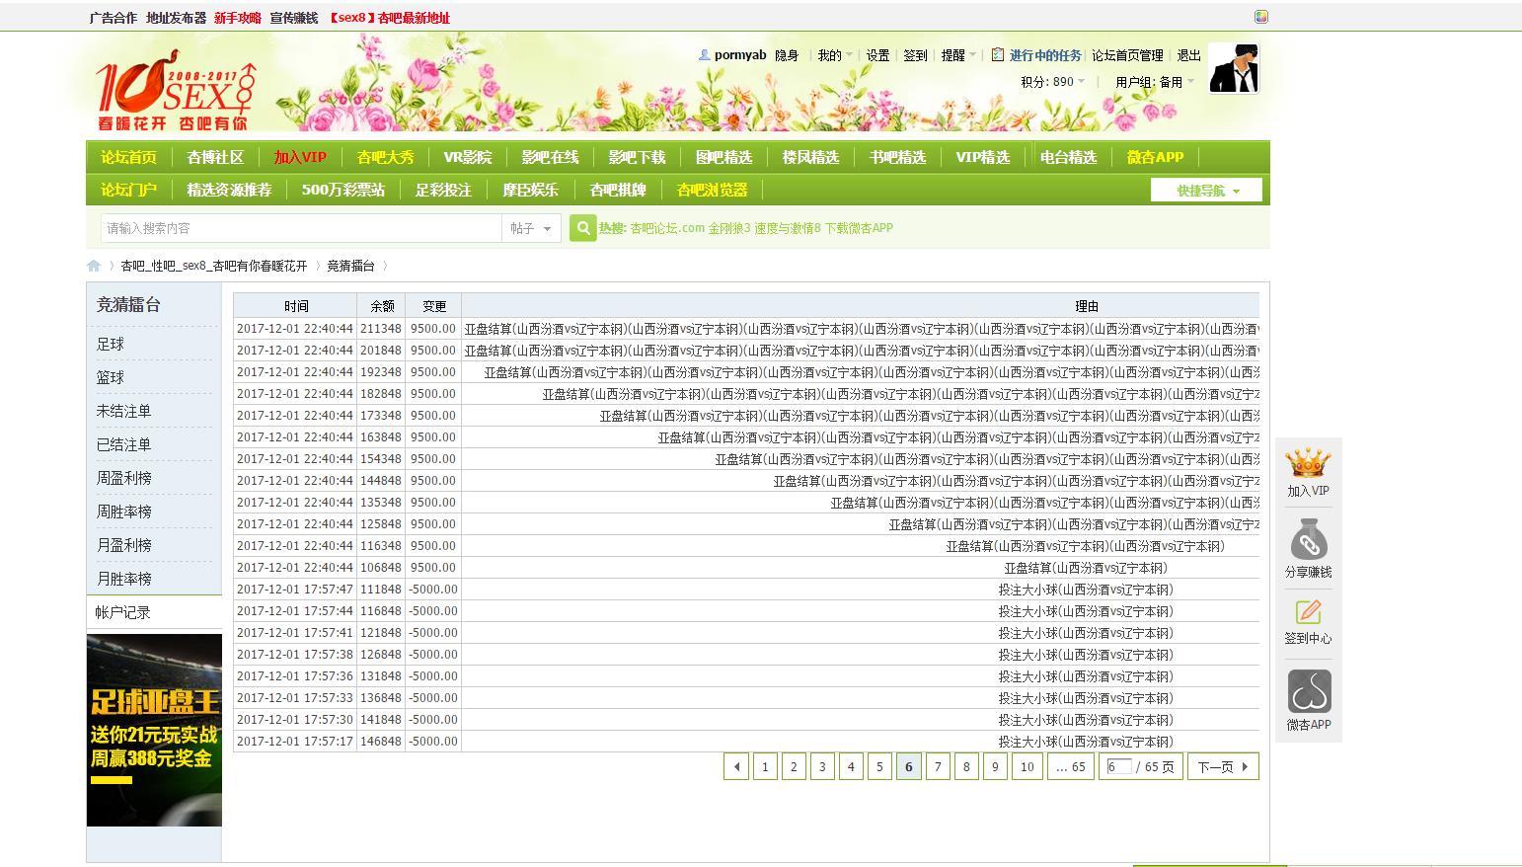Open the 帖子 search type dropdown
The width and height of the screenshot is (1522, 867).
coord(531,228)
